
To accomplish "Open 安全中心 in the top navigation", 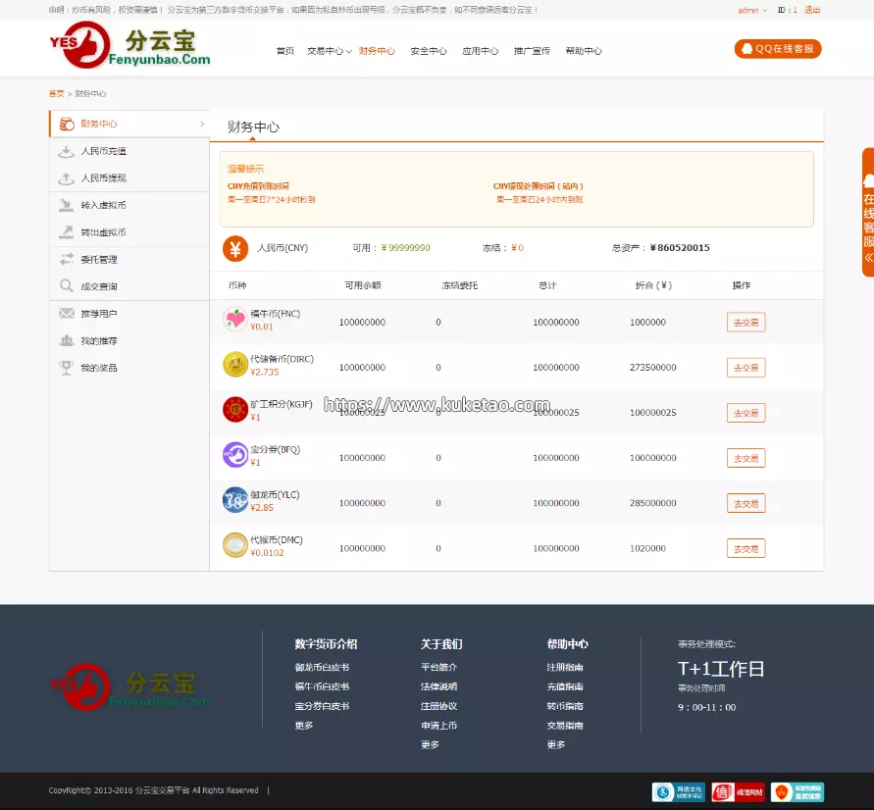I will point(429,51).
